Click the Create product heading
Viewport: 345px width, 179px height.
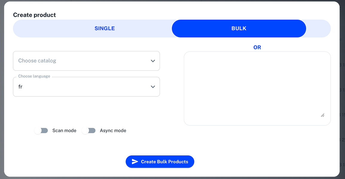pyautogui.click(x=34, y=15)
